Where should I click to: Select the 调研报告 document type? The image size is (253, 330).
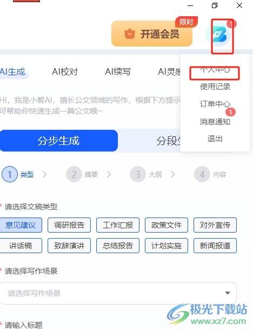tap(69, 225)
